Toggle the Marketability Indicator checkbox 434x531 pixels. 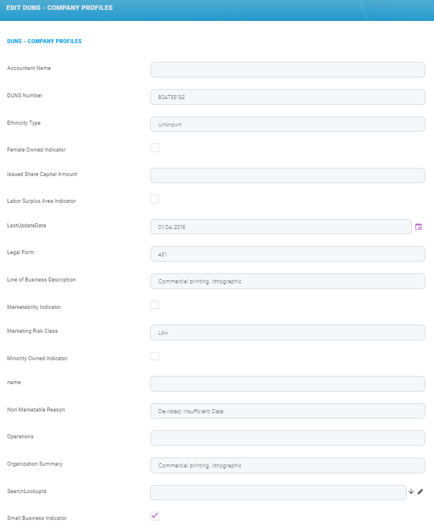coord(154,304)
